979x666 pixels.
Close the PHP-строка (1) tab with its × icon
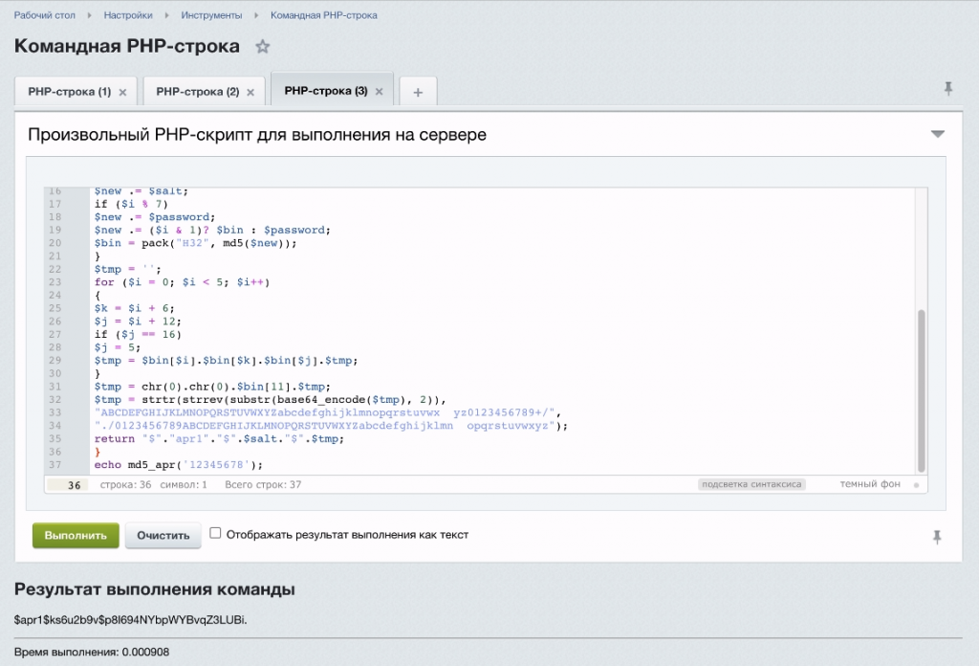coord(121,91)
